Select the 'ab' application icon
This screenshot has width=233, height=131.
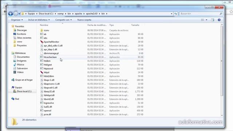pos(42,34)
